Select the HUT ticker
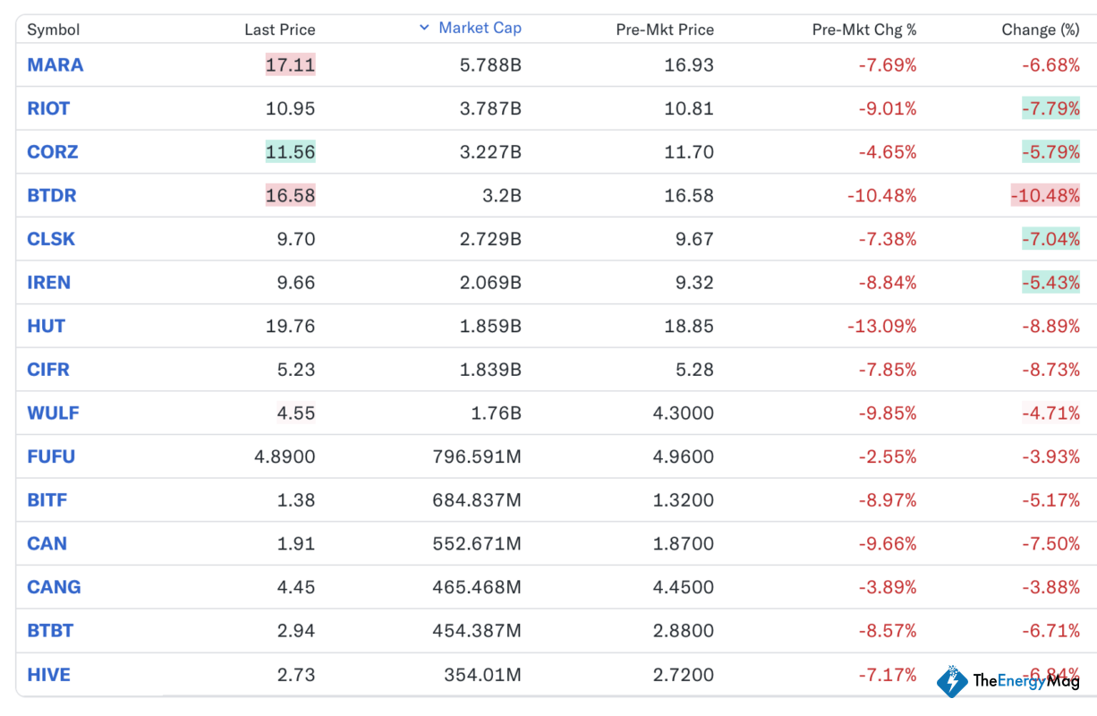This screenshot has height=716, width=1097. pyautogui.click(x=47, y=326)
